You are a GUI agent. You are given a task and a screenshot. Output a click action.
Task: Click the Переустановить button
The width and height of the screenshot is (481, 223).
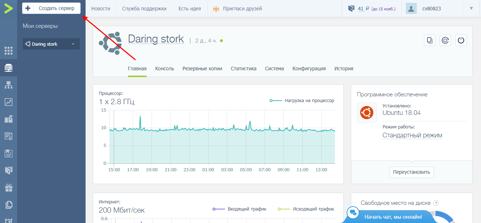(411, 172)
